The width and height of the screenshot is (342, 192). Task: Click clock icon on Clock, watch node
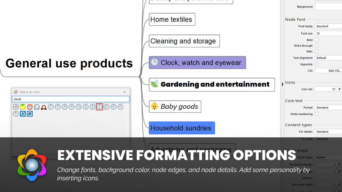(154, 62)
